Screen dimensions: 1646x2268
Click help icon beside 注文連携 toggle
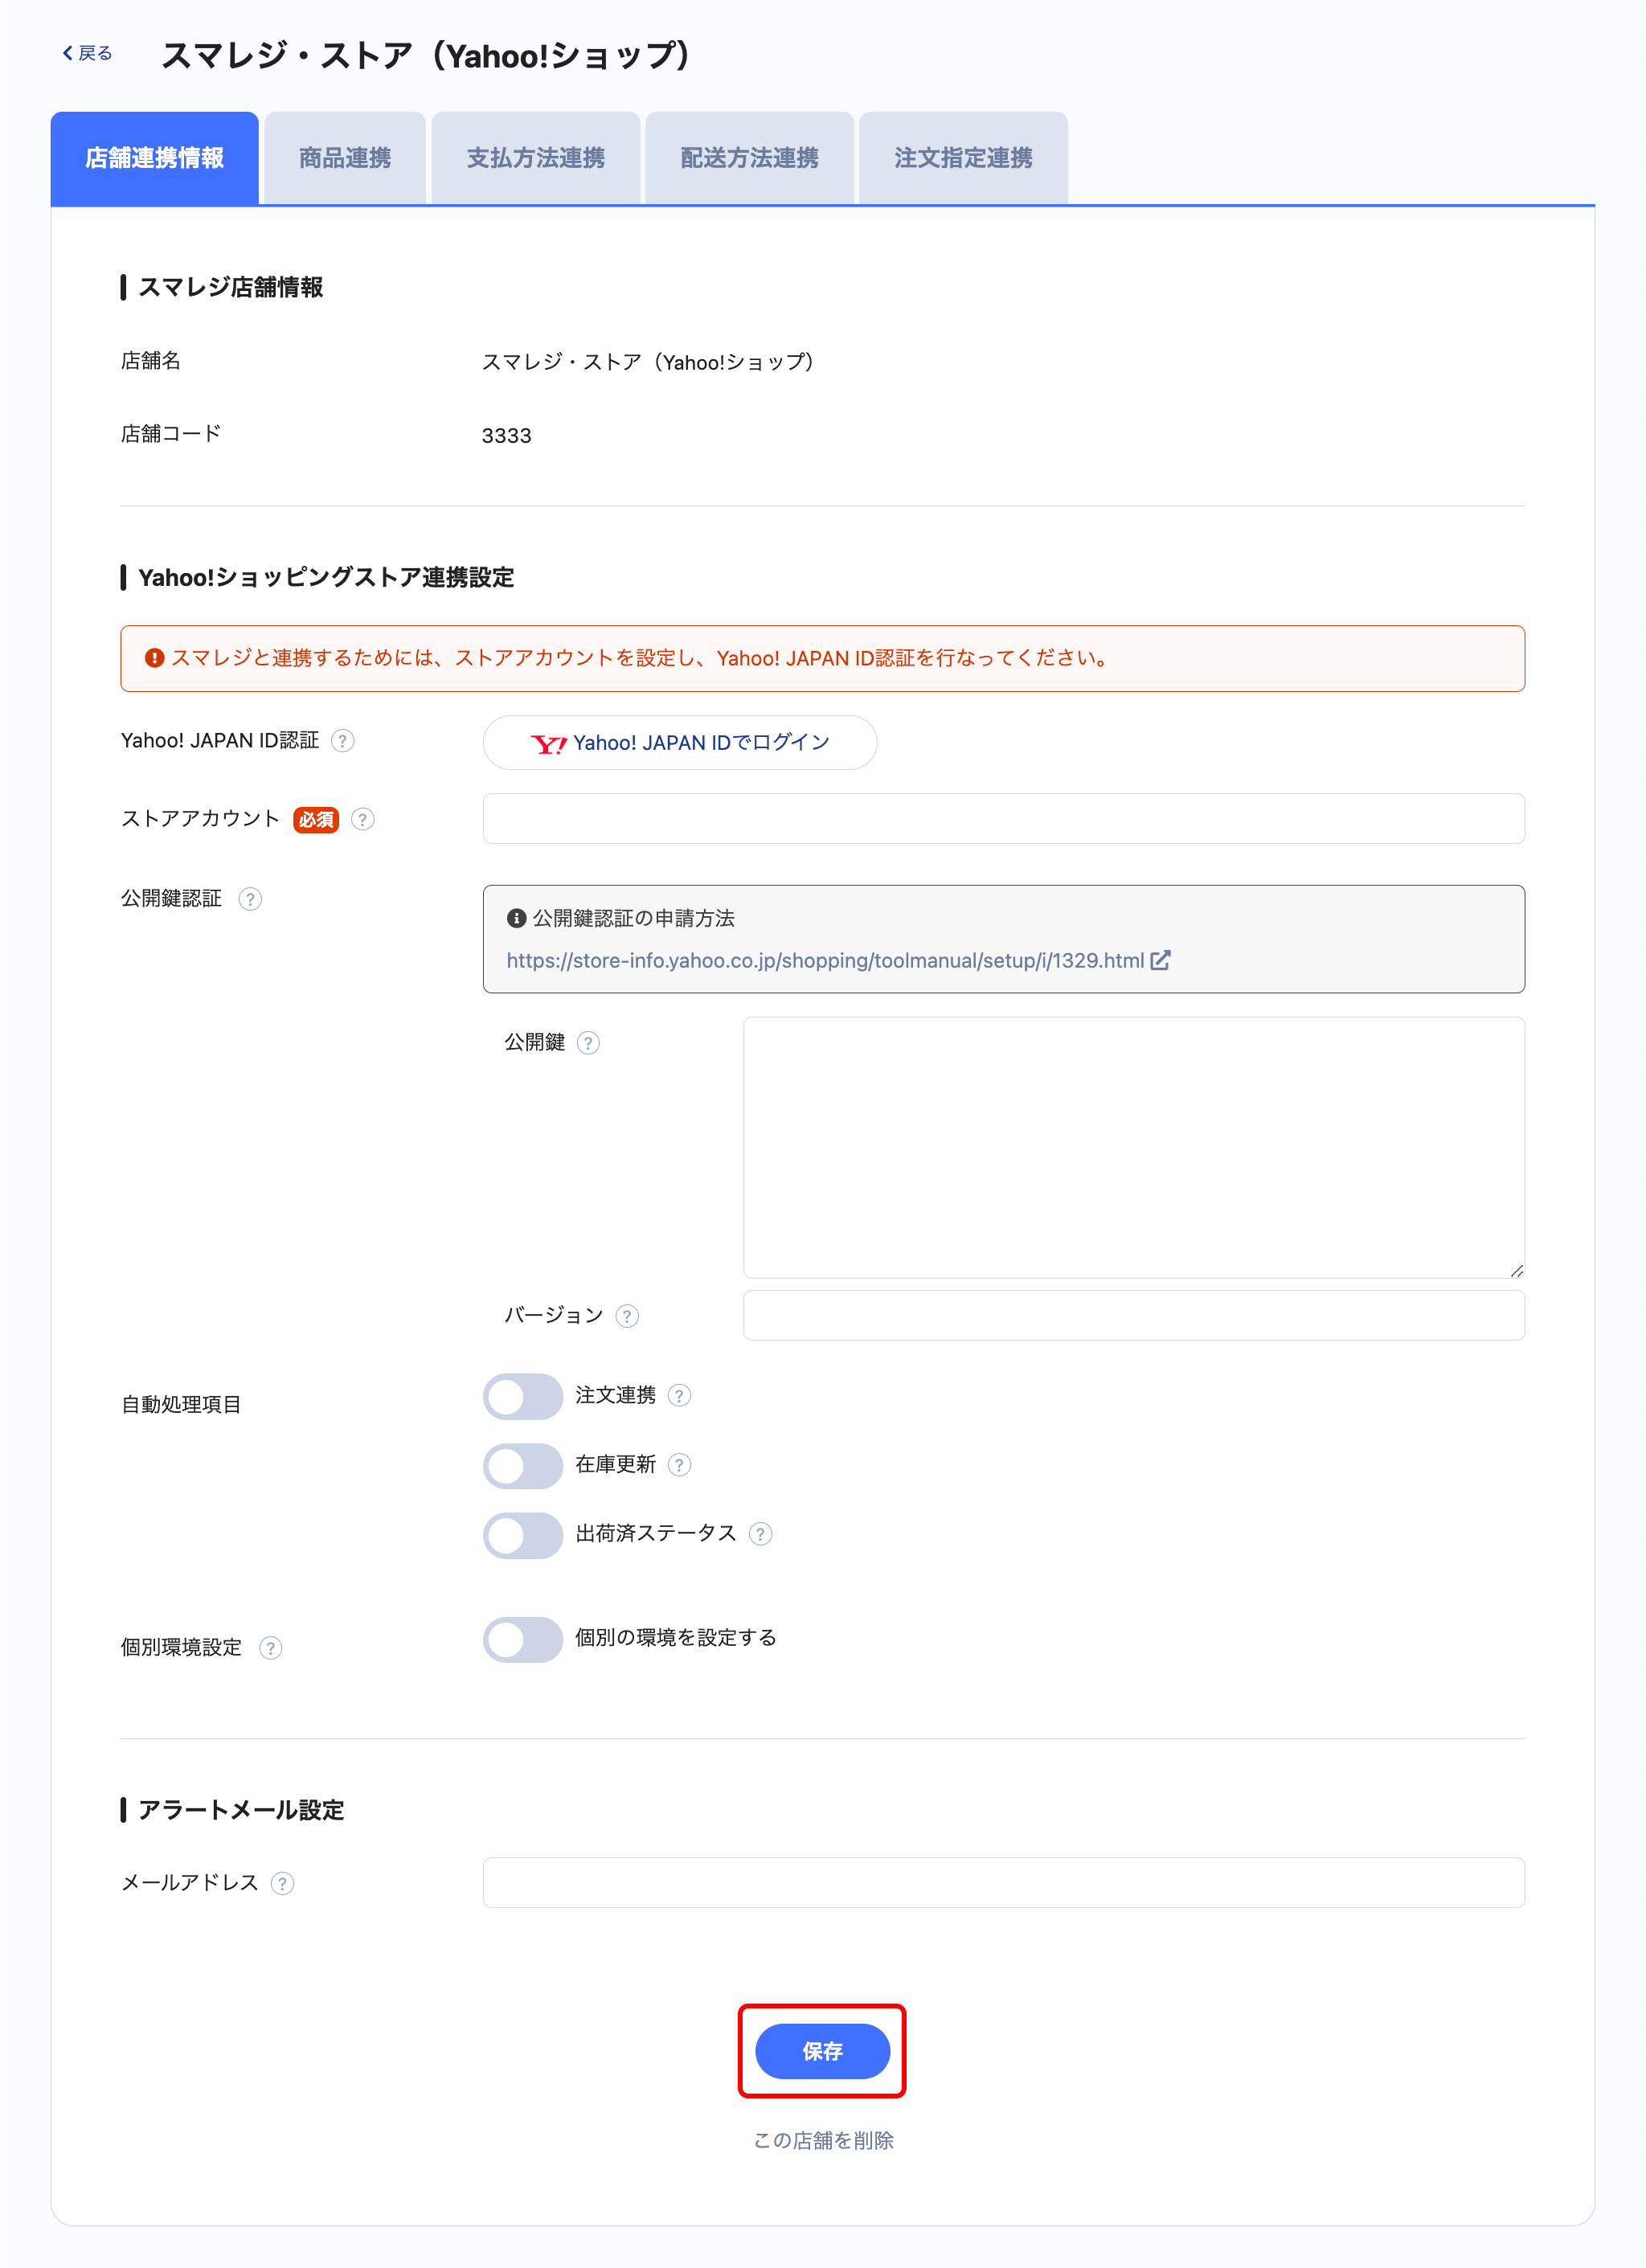679,1396
